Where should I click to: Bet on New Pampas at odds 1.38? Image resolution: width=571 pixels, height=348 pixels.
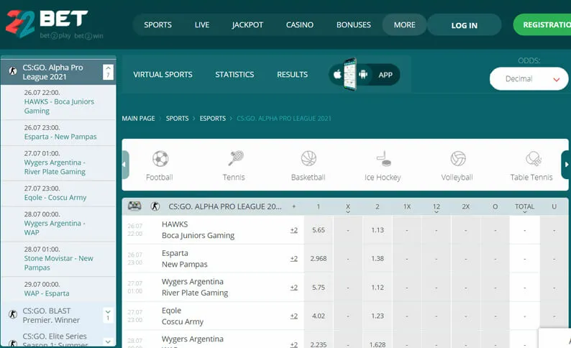click(x=378, y=258)
